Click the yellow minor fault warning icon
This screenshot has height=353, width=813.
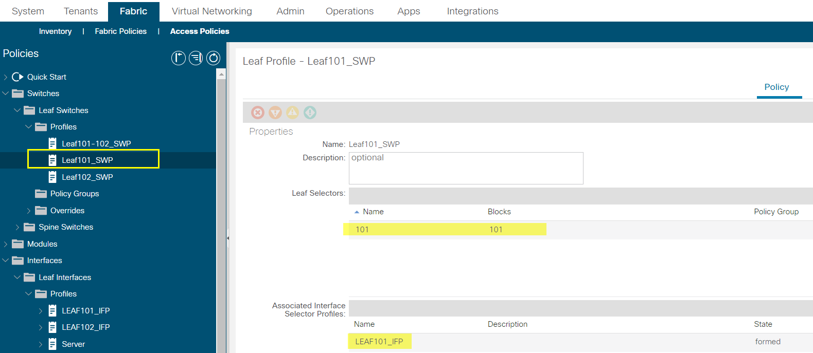tap(292, 112)
